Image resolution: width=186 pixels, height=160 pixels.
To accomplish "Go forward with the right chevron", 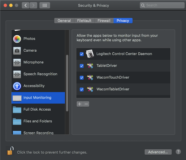I will (33, 5).
